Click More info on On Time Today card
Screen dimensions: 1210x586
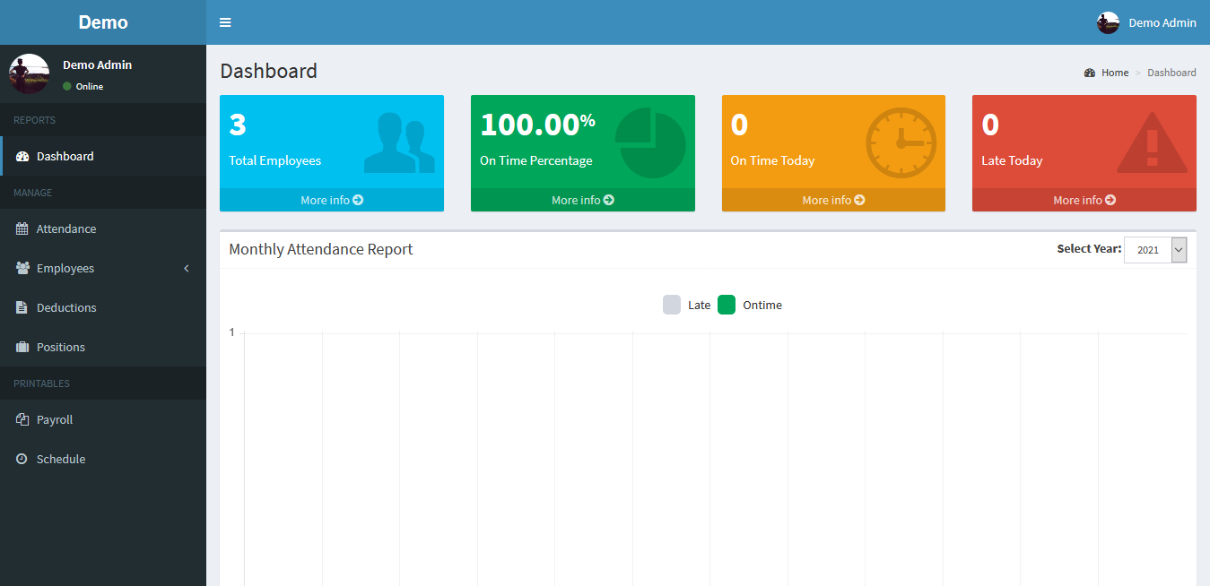[833, 200]
